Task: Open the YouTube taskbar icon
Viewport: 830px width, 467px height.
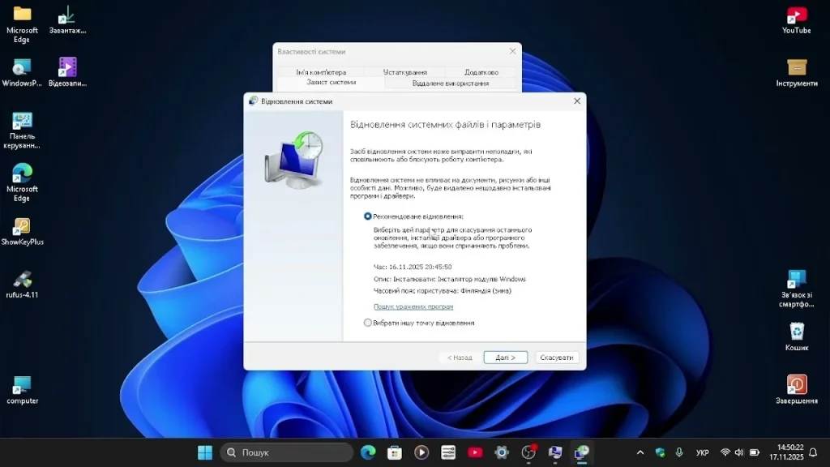Action: (475, 452)
